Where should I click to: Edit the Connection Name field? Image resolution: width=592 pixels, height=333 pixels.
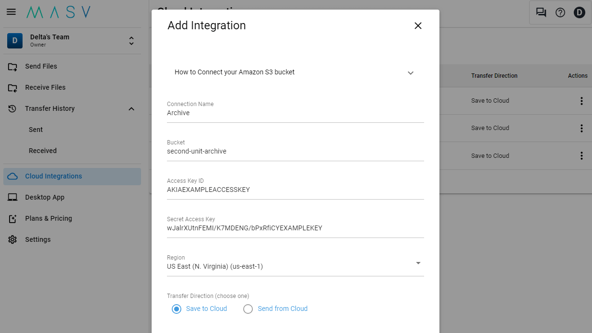coord(296,113)
